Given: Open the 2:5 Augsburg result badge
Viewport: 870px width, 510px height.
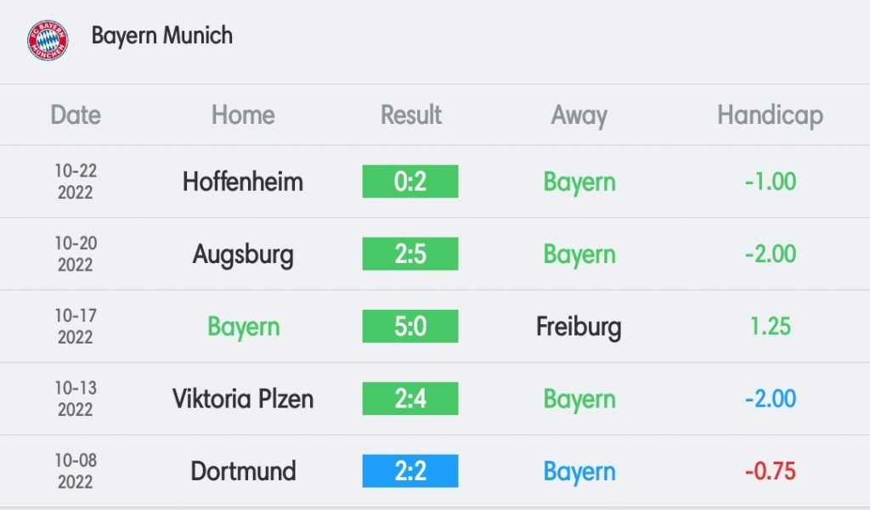Looking at the screenshot, I should pyautogui.click(x=410, y=254).
